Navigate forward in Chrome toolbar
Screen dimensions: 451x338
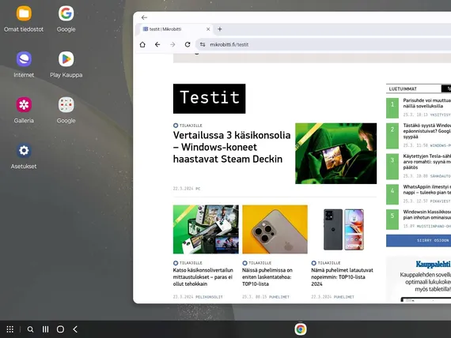click(172, 44)
